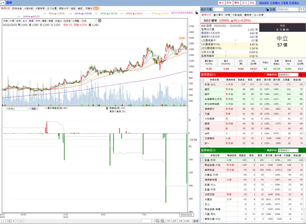
Task: Tick the checkbox for 凱基-台北 row
Action: click(x=202, y=84)
